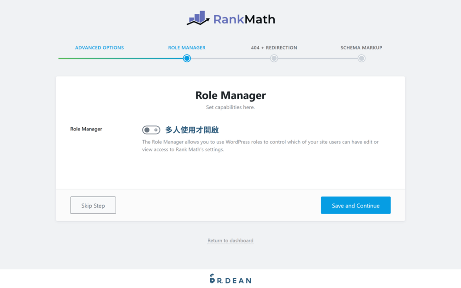The height and width of the screenshot is (288, 461).
Task: Switch to the Advanced Options step
Action: [x=100, y=47]
